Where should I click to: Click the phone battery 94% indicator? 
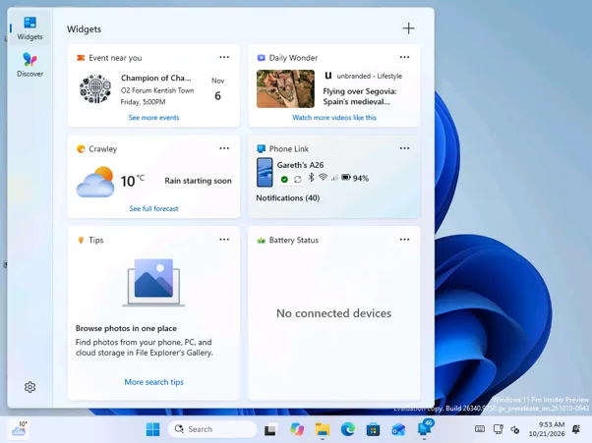pyautogui.click(x=355, y=178)
